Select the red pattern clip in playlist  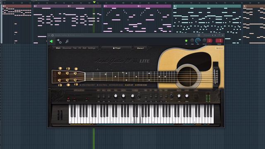pos(17,6)
